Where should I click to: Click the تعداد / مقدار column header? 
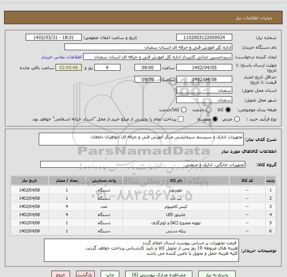[67, 181]
